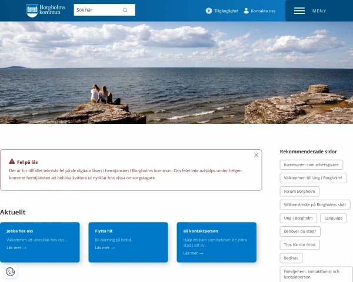Click the accessibility person icon
The image size is (353, 282).
pyautogui.click(x=209, y=11)
